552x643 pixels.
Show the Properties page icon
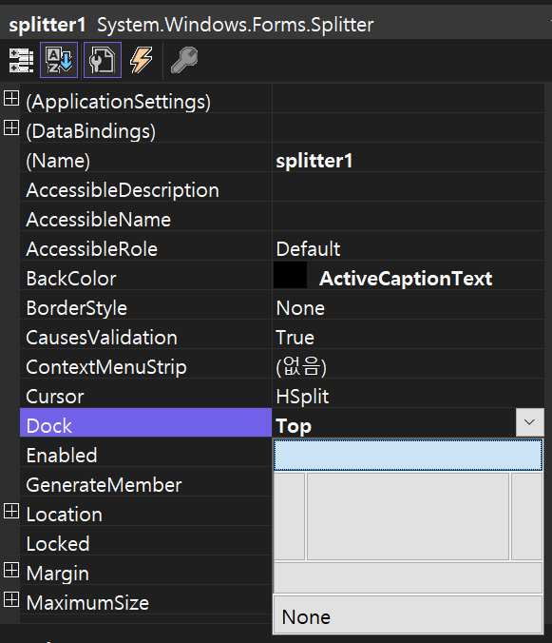tap(103, 60)
